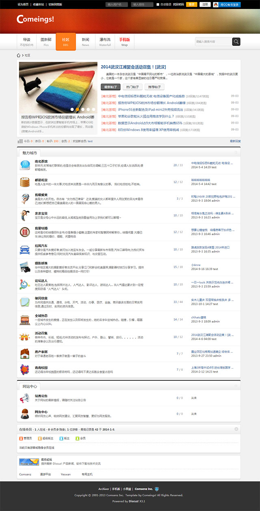Screen dimensions: 260x511
Task: Click the username input field
Action: point(116,4)
